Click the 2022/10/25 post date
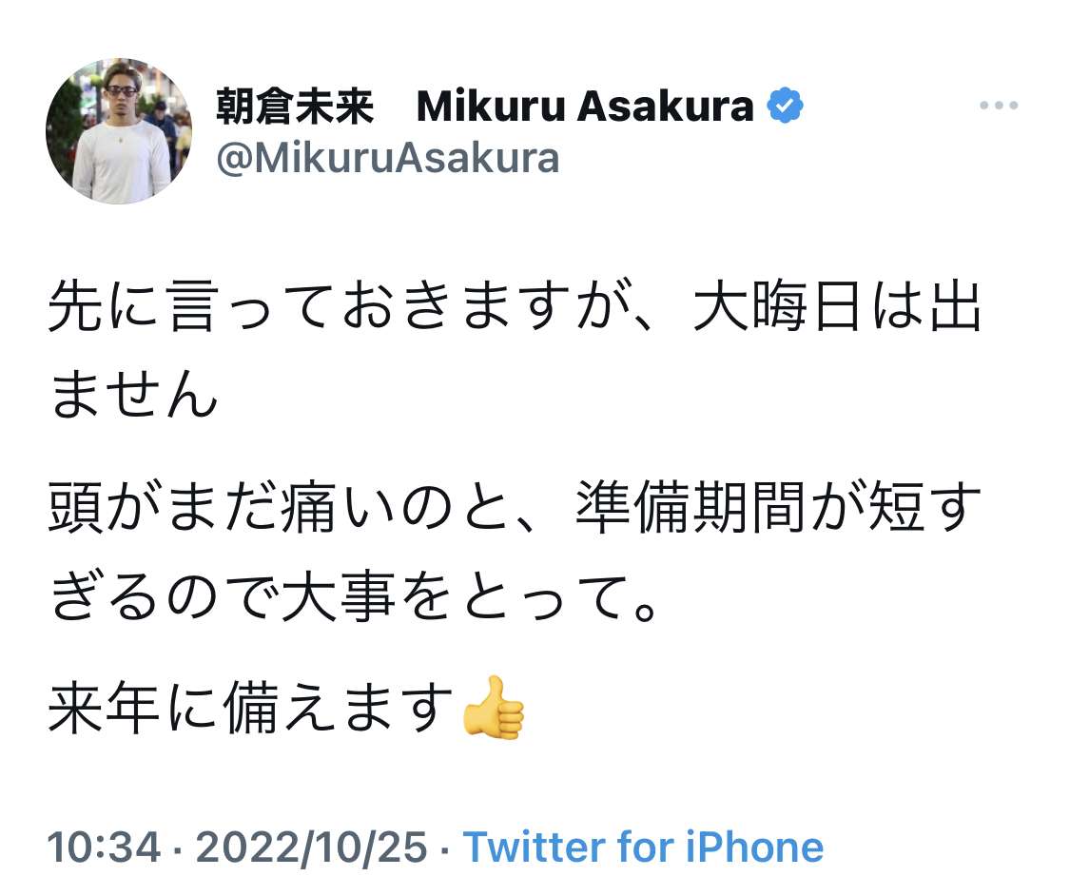Viewport: 1070px width, 896px height. pyautogui.click(x=315, y=847)
